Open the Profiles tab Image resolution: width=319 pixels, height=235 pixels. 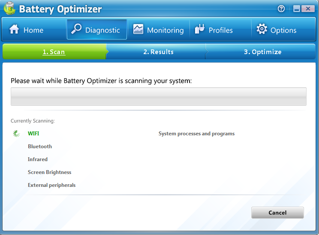coord(220,29)
